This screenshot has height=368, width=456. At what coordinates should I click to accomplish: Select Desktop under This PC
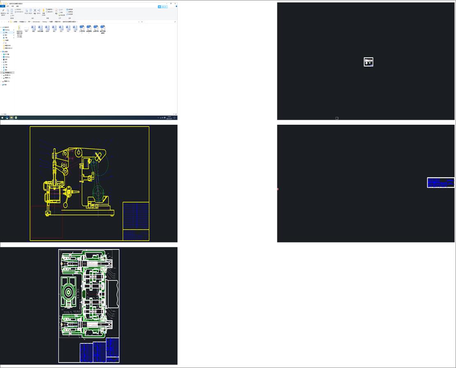click(x=7, y=57)
